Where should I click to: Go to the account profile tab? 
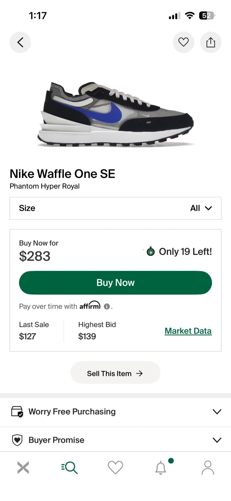click(x=208, y=468)
